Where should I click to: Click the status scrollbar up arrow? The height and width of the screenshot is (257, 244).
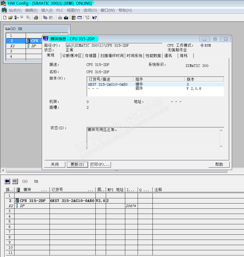(221, 130)
